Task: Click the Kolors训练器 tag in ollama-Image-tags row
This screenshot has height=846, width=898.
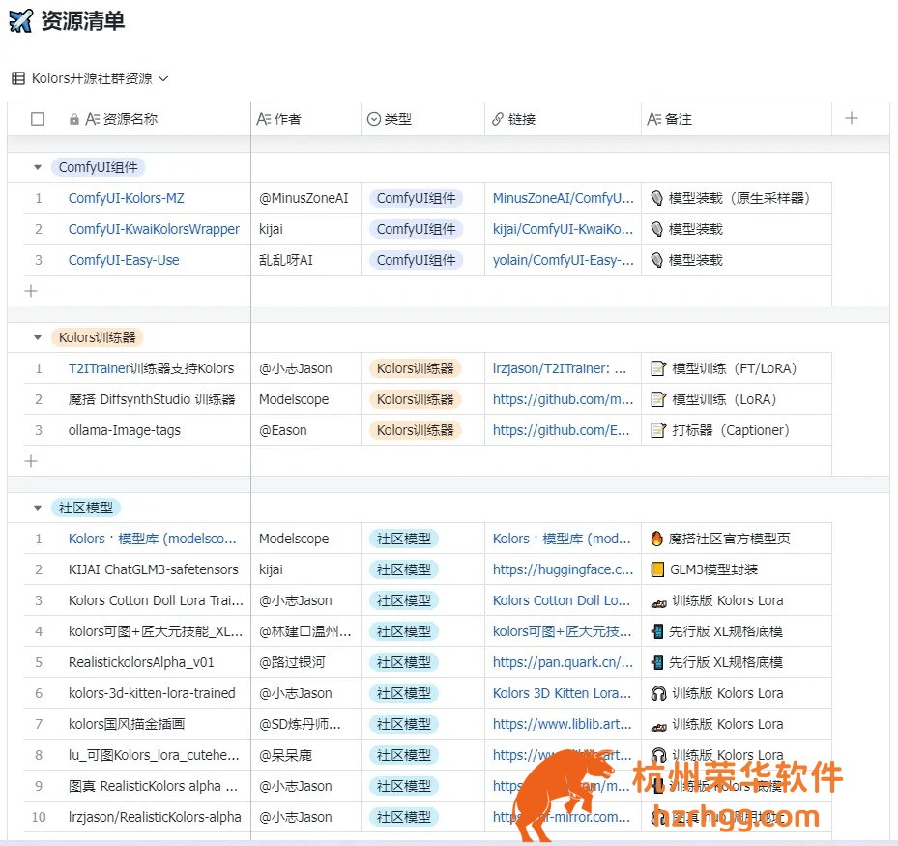Action: [x=415, y=430]
